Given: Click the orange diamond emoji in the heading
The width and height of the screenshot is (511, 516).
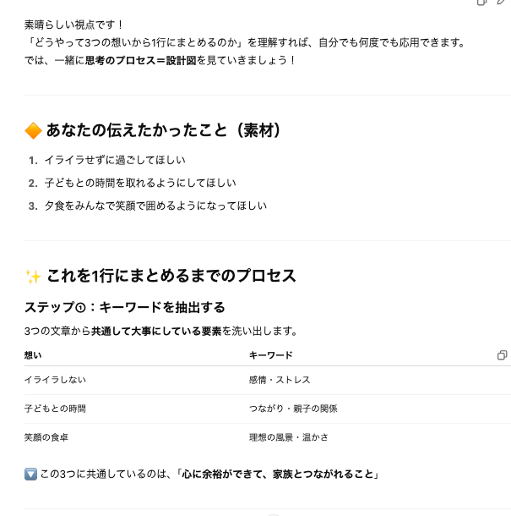Looking at the screenshot, I should coord(33,130).
